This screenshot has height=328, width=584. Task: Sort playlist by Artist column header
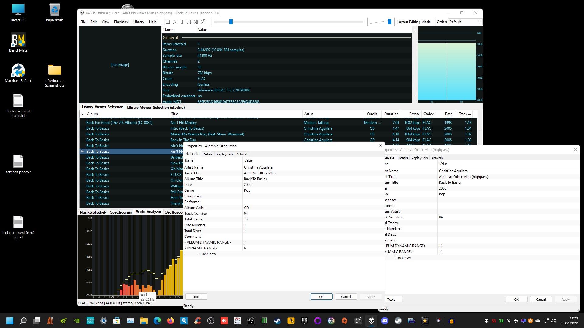(333, 114)
